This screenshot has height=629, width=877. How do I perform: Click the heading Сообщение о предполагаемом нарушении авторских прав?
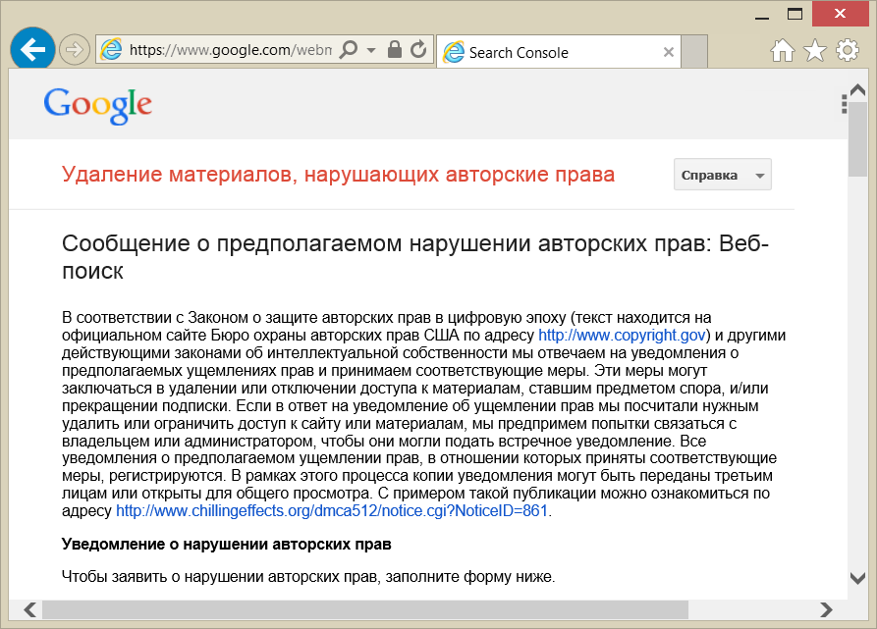[x=415, y=257]
